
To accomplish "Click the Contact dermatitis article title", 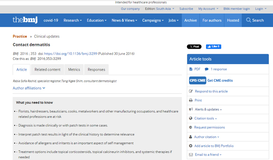I will tap(31, 45).
